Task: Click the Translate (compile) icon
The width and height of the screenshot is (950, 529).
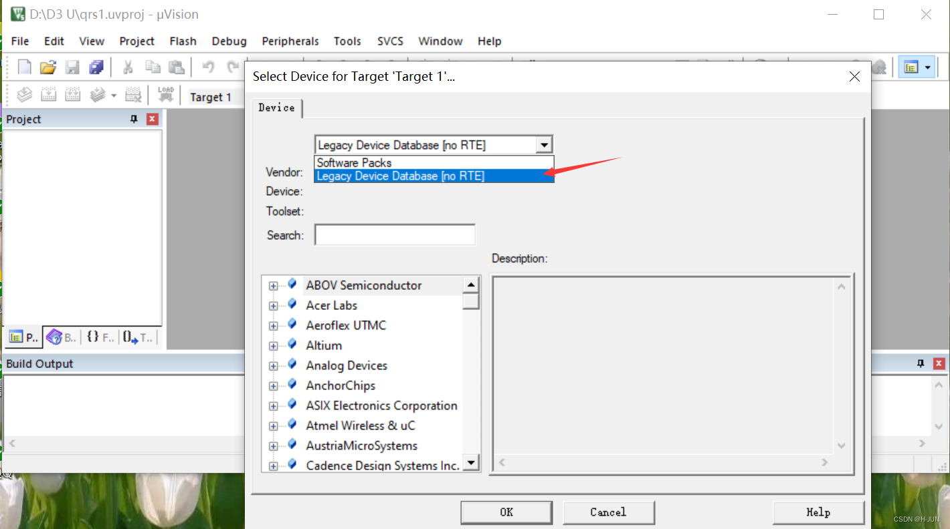Action: [25, 95]
